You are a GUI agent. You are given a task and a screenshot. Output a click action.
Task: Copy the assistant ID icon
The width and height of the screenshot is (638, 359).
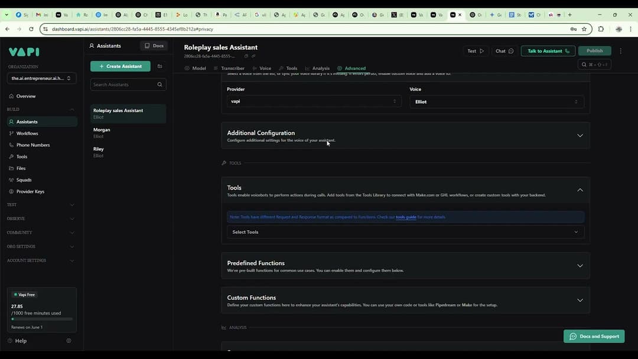click(246, 56)
